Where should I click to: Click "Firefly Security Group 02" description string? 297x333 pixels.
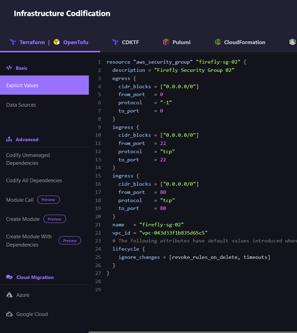pos(194,70)
